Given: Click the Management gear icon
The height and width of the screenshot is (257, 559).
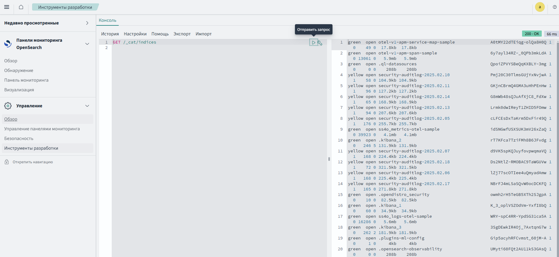Looking at the screenshot, I should point(8,106).
